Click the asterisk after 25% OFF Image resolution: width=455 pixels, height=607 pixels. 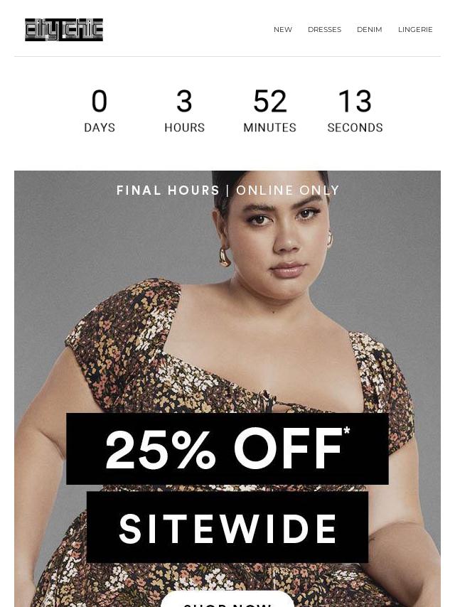tap(346, 430)
